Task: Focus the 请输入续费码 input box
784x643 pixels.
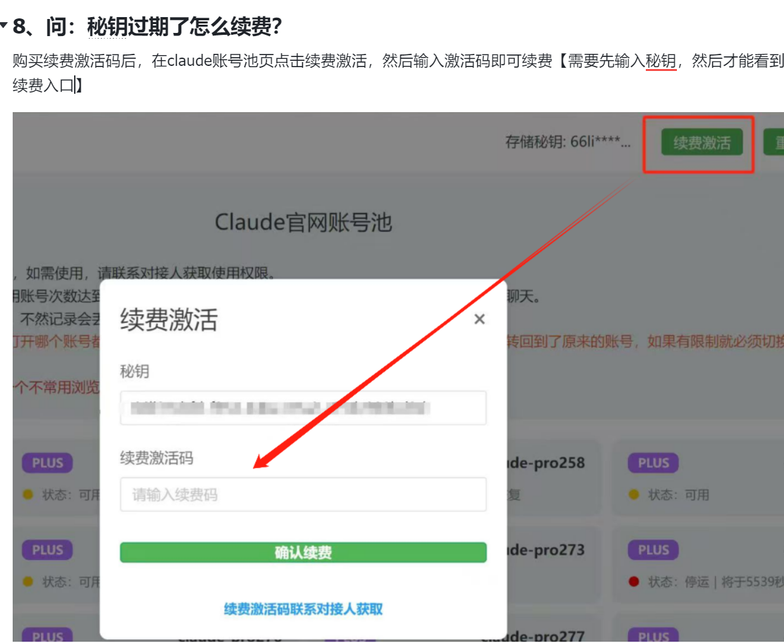Action: click(303, 495)
